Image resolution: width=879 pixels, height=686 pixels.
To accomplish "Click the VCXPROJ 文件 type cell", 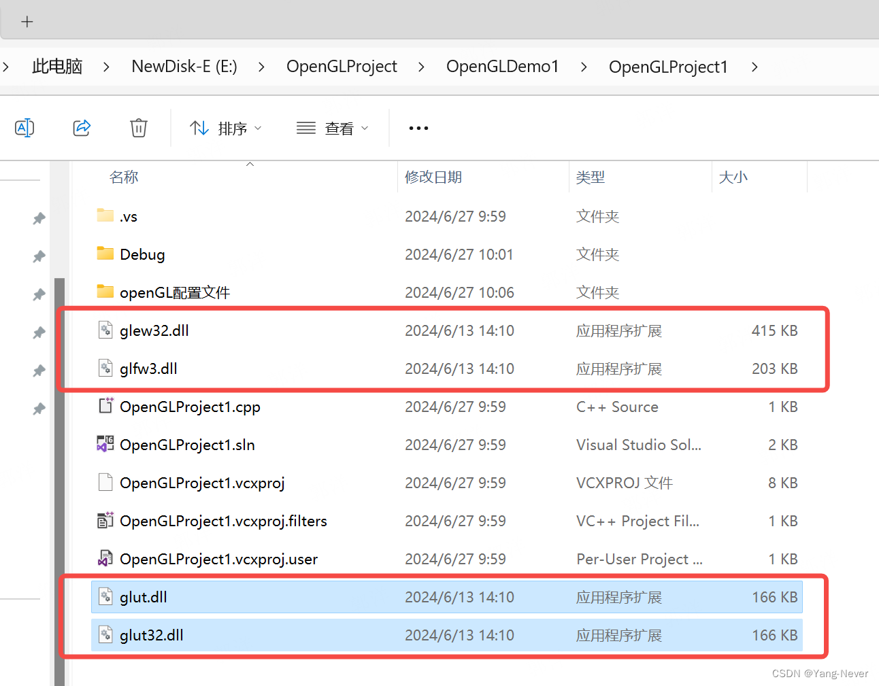I will [x=624, y=483].
